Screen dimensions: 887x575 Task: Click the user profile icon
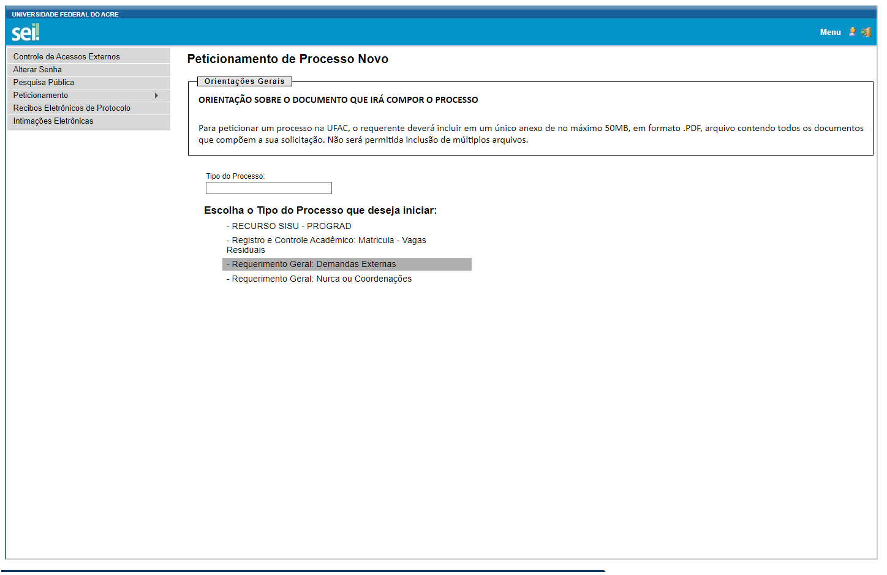852,32
